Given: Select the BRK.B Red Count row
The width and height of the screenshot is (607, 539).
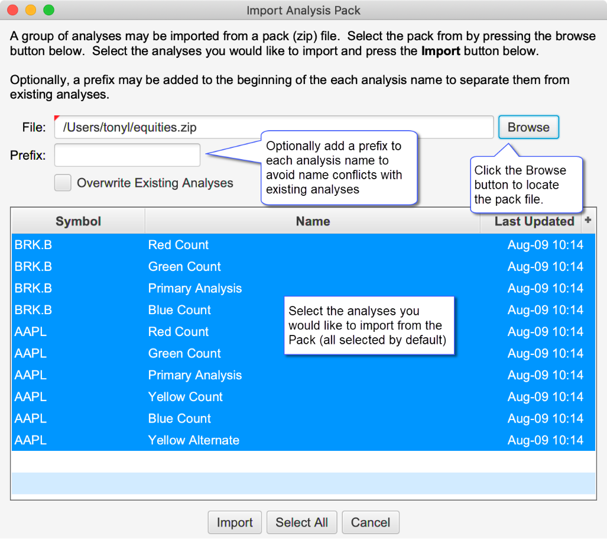Looking at the screenshot, I should tap(178, 245).
